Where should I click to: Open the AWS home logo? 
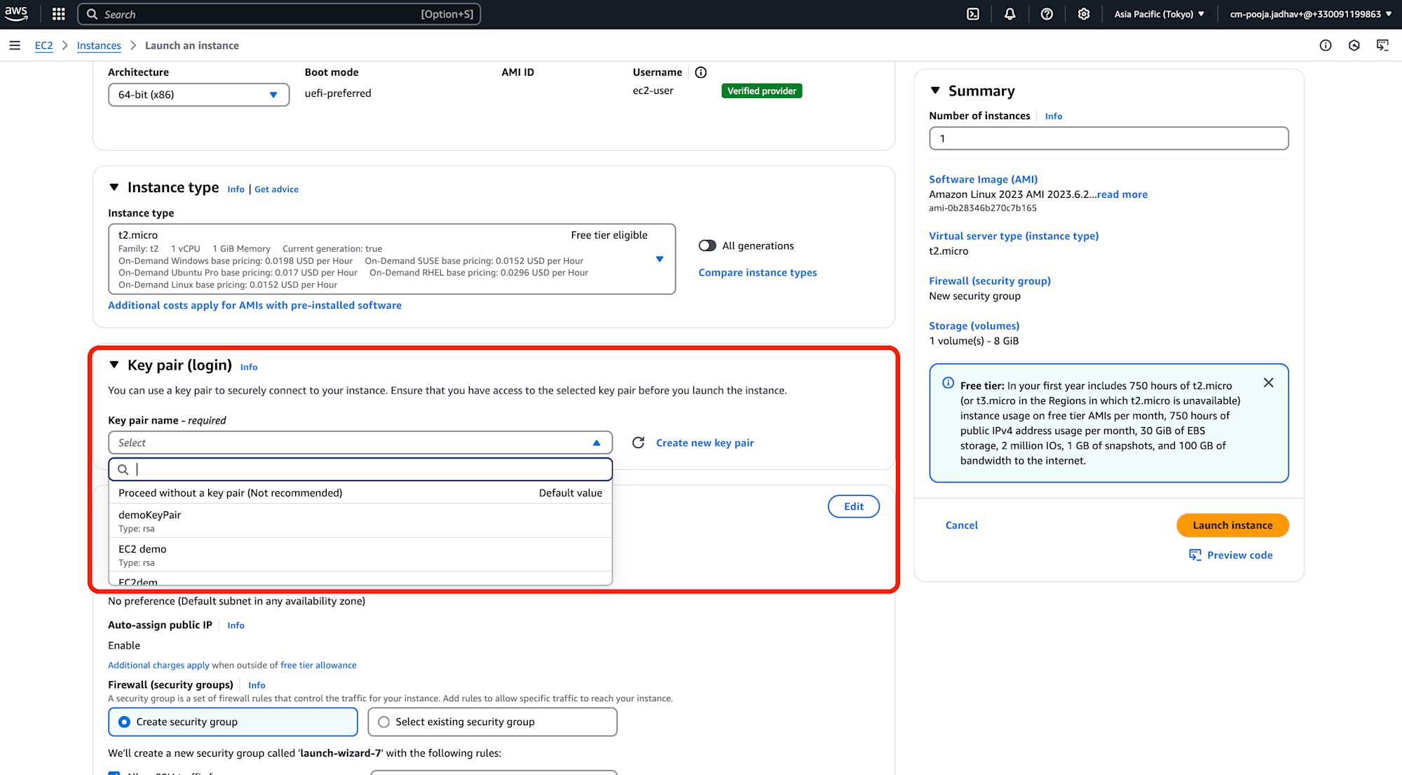click(x=16, y=13)
